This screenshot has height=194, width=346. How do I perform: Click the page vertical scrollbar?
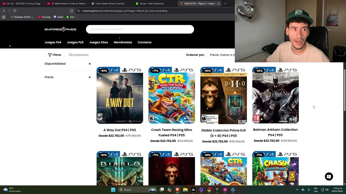point(344,90)
